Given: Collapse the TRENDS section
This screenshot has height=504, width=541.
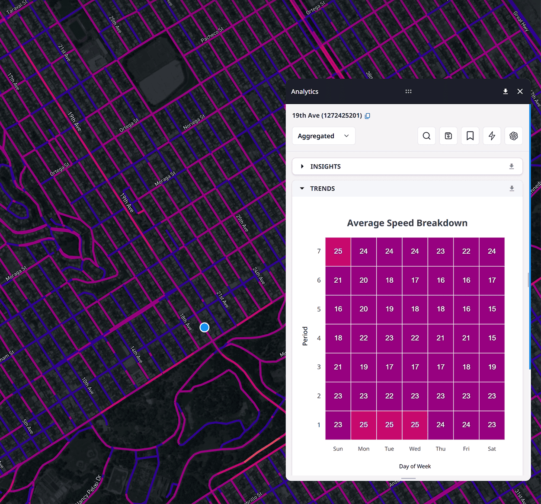Looking at the screenshot, I should tap(302, 188).
